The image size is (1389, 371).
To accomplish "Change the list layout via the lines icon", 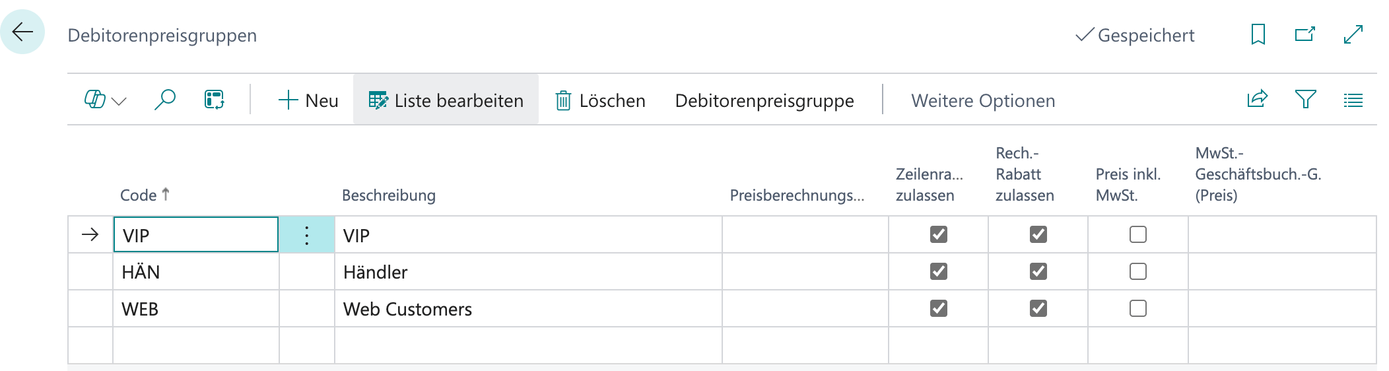I will tap(1353, 100).
